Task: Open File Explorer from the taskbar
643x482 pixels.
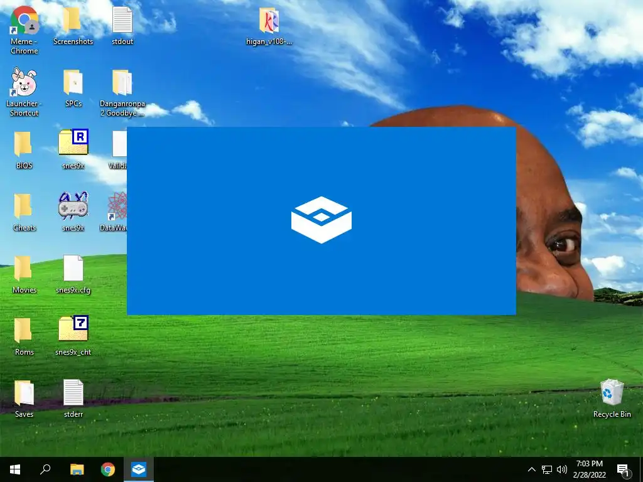Action: [77, 469]
